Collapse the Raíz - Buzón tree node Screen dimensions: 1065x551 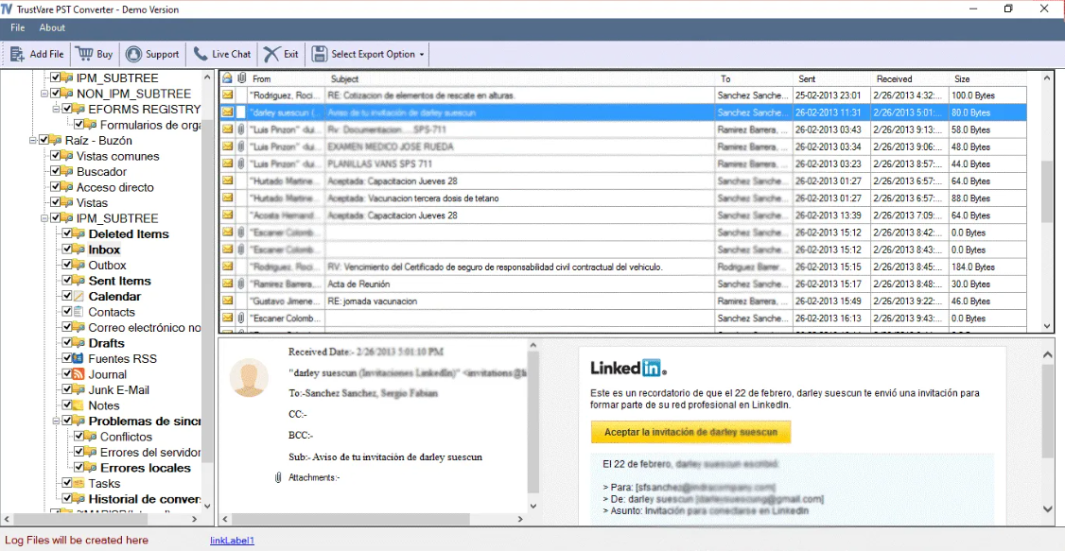(x=32, y=141)
